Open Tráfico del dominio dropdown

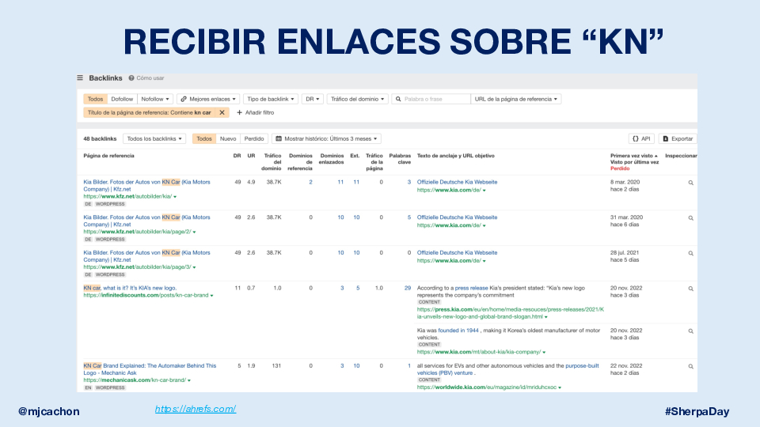(357, 100)
